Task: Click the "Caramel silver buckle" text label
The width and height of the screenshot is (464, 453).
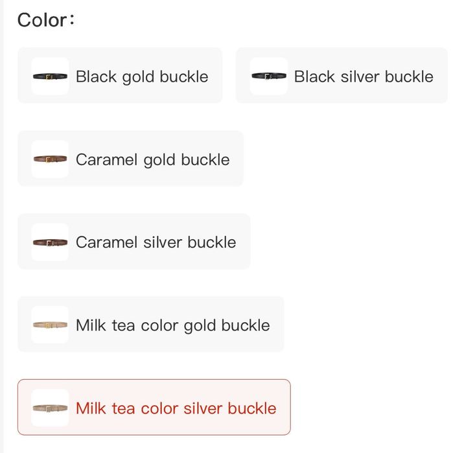Action: coord(156,242)
